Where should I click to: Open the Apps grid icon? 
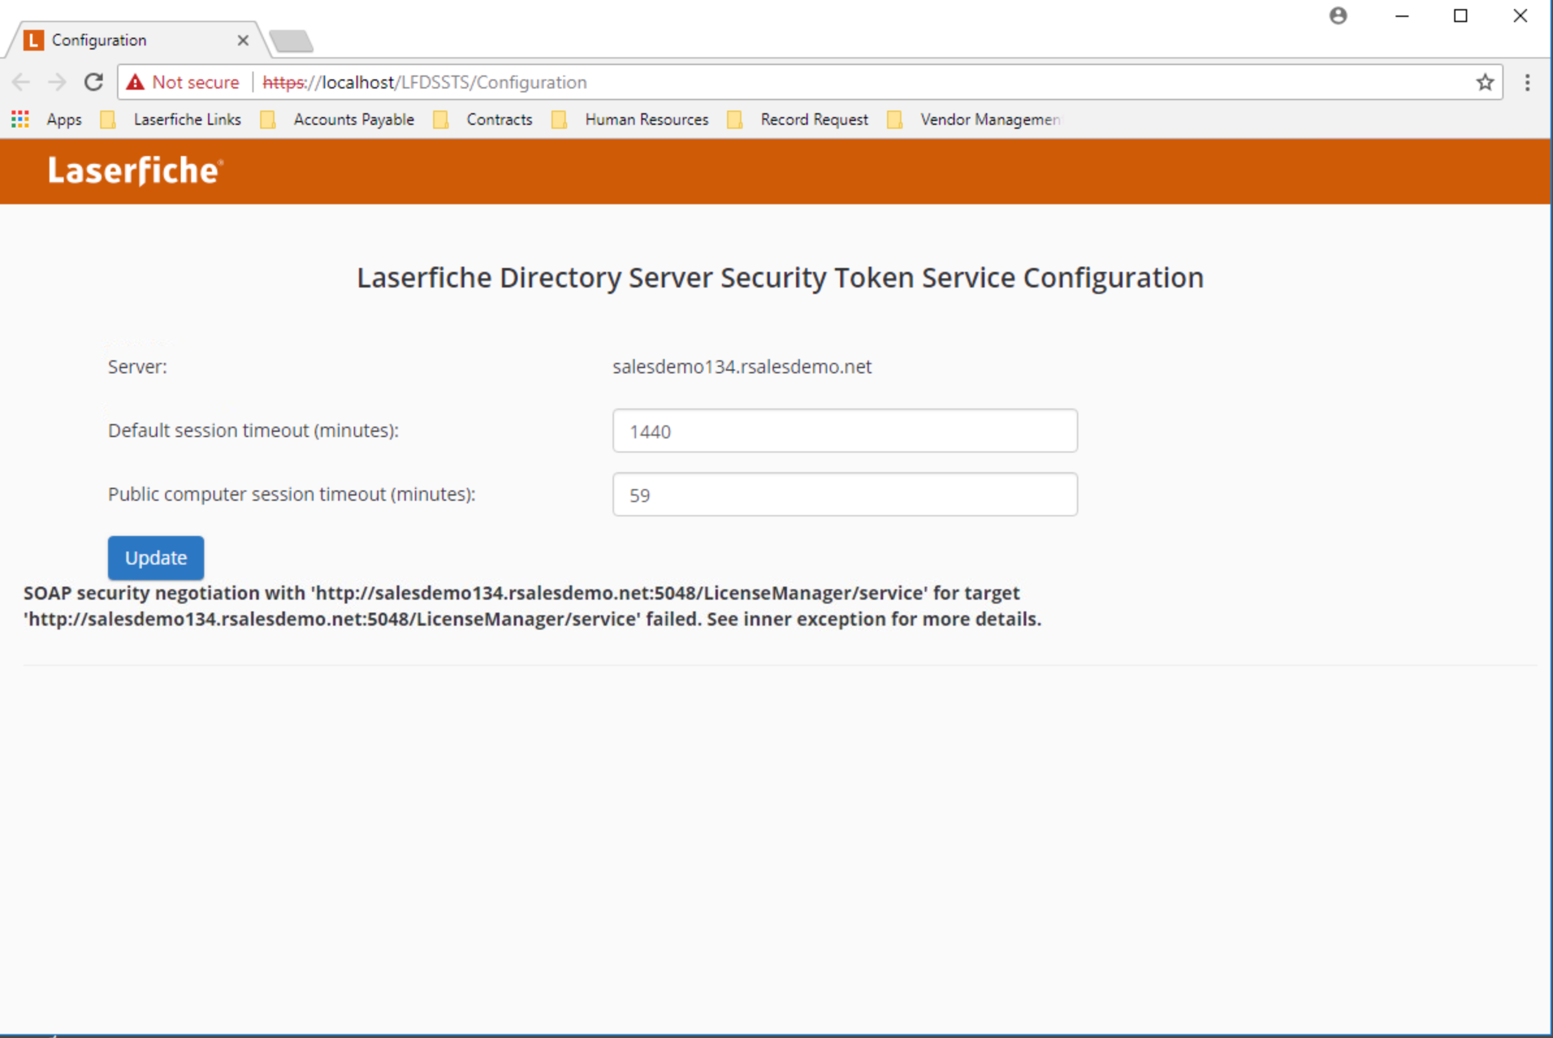pos(20,119)
